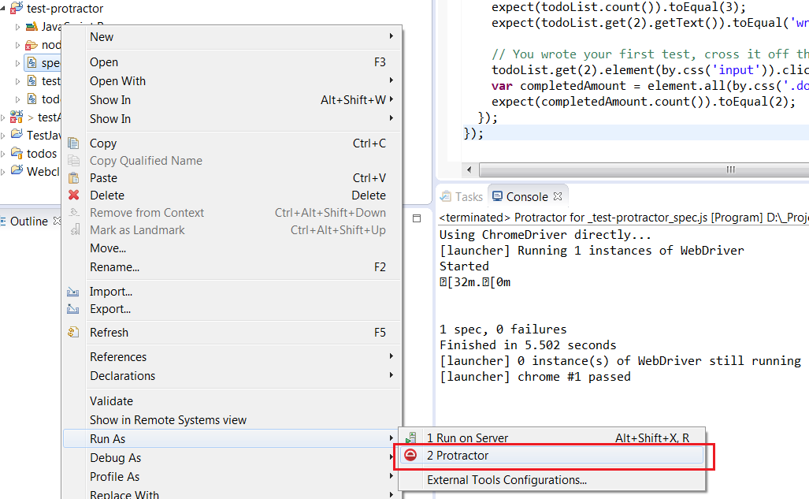
Task: Click the Paste clipboard icon
Action: click(74, 178)
